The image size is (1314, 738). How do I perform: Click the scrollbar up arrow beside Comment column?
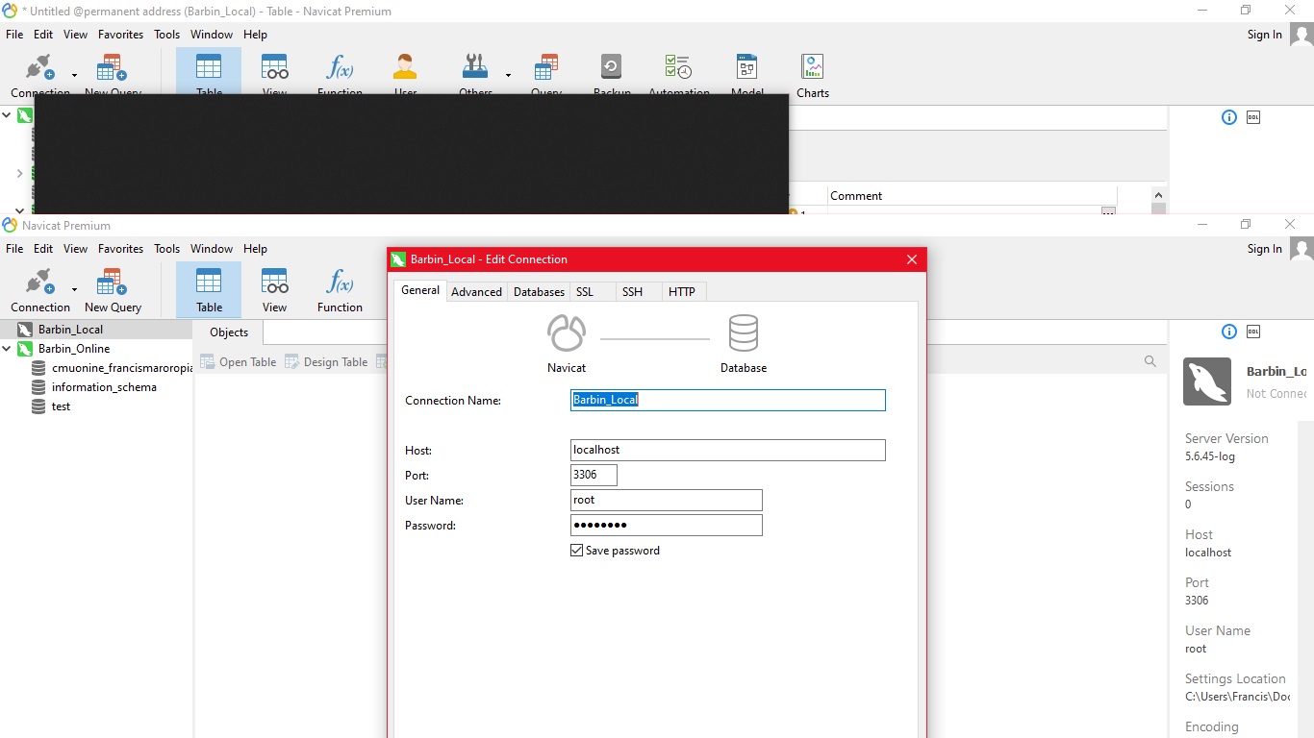coord(1158,195)
